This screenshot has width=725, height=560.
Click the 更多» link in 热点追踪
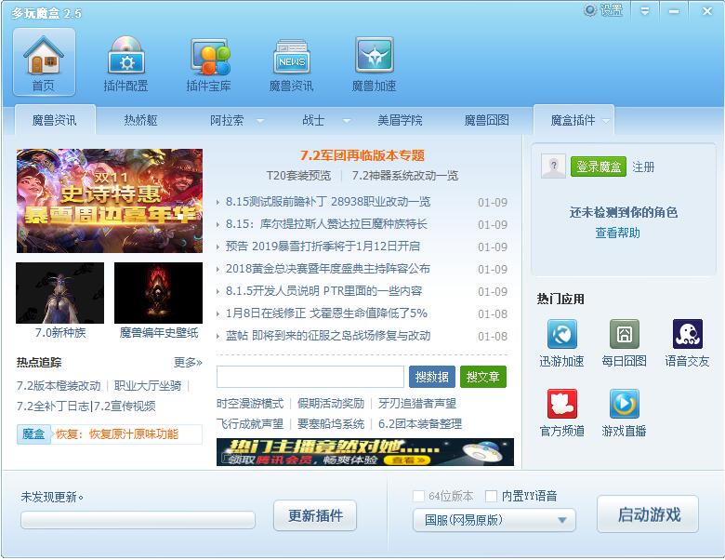point(188,363)
